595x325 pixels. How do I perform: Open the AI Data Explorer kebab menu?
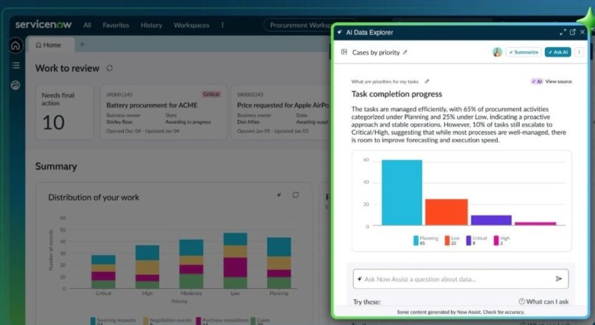pos(580,52)
